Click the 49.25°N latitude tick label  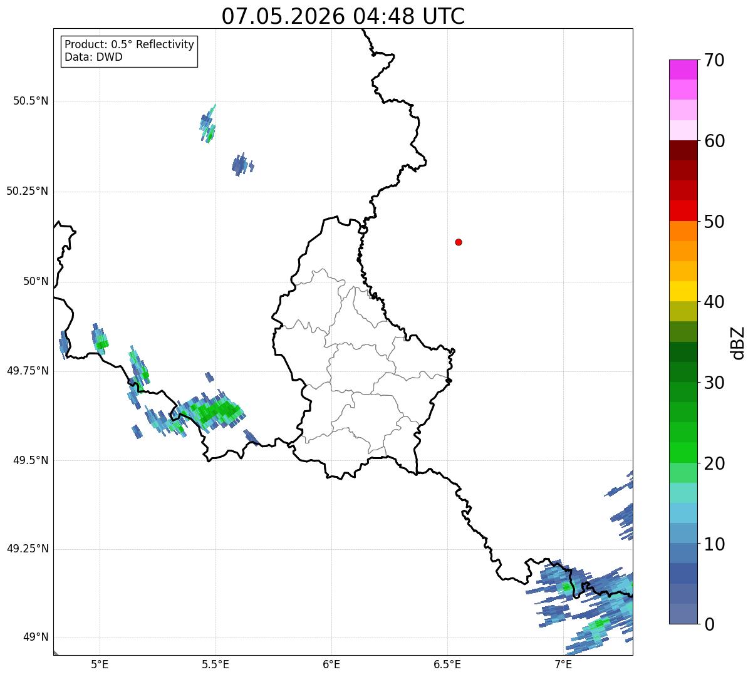[28, 549]
